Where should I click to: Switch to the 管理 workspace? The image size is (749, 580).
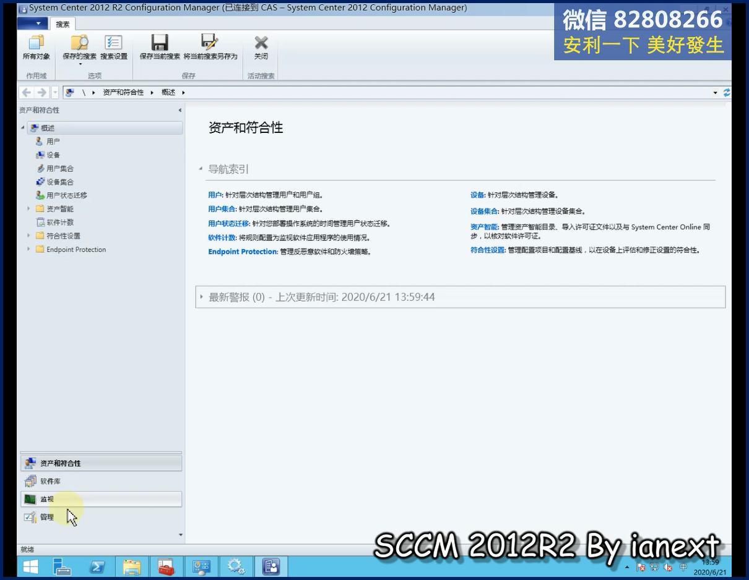point(102,517)
